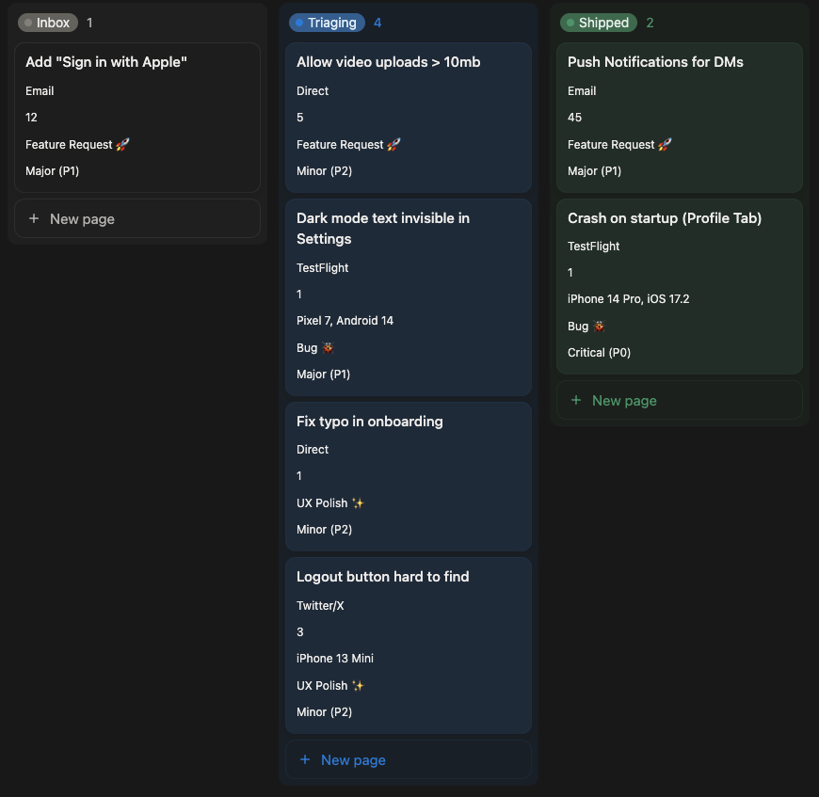The height and width of the screenshot is (797, 819).
Task: Select the Major (P1) tag on Sign in with Apple
Action: (x=51, y=170)
